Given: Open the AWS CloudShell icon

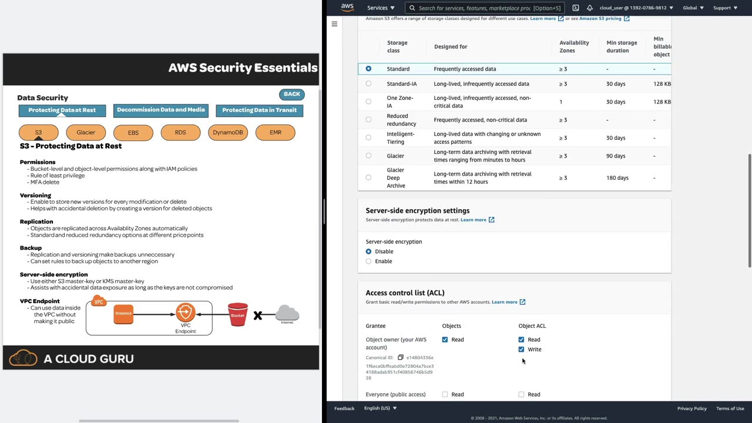Looking at the screenshot, I should [576, 8].
